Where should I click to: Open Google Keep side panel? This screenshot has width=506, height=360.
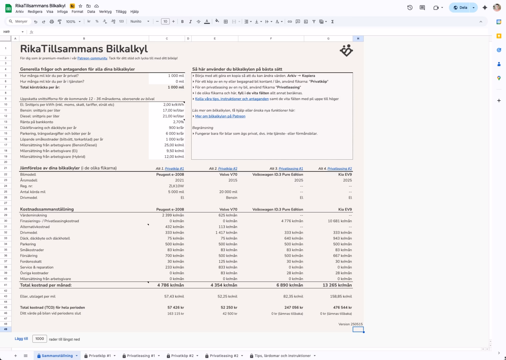[499, 36]
